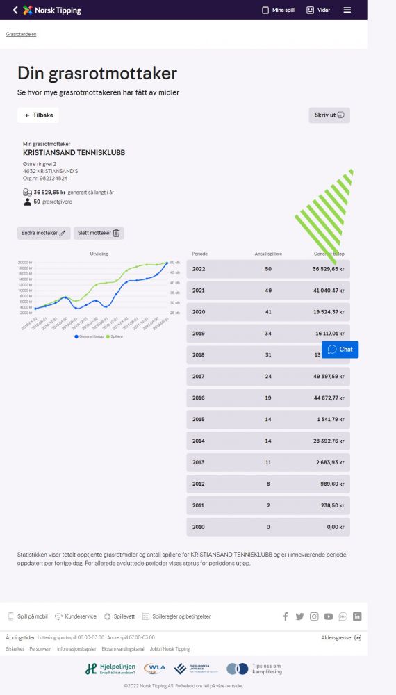Click the Norsk Tipping logo
Image resolution: width=396 pixels, height=695 pixels.
tap(52, 10)
